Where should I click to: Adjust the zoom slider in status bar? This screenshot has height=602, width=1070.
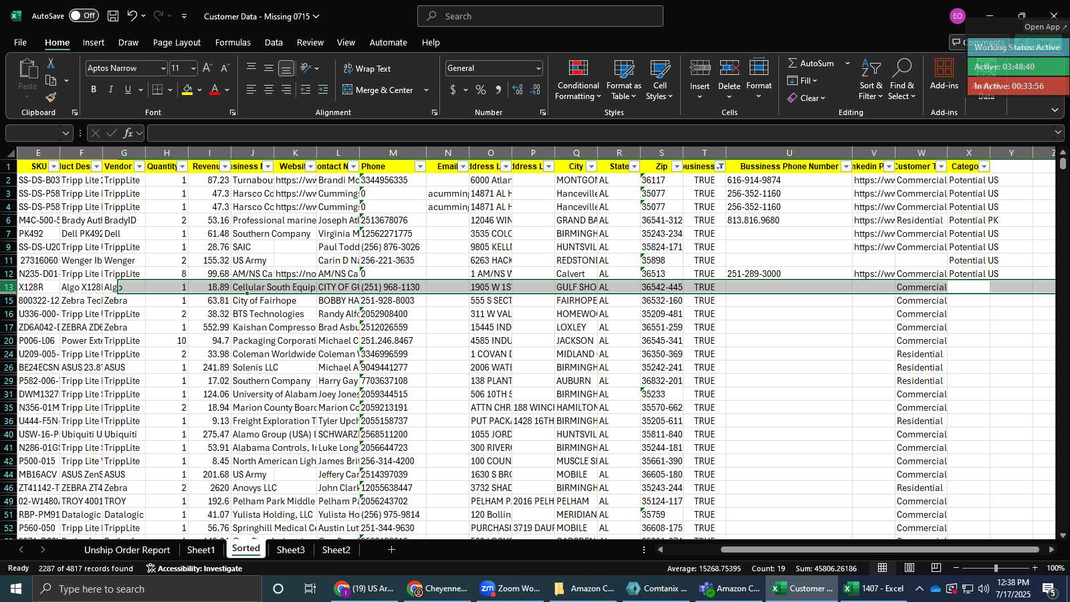coord(996,568)
